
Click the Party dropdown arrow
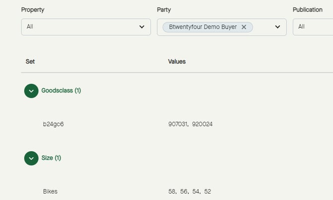tap(277, 27)
